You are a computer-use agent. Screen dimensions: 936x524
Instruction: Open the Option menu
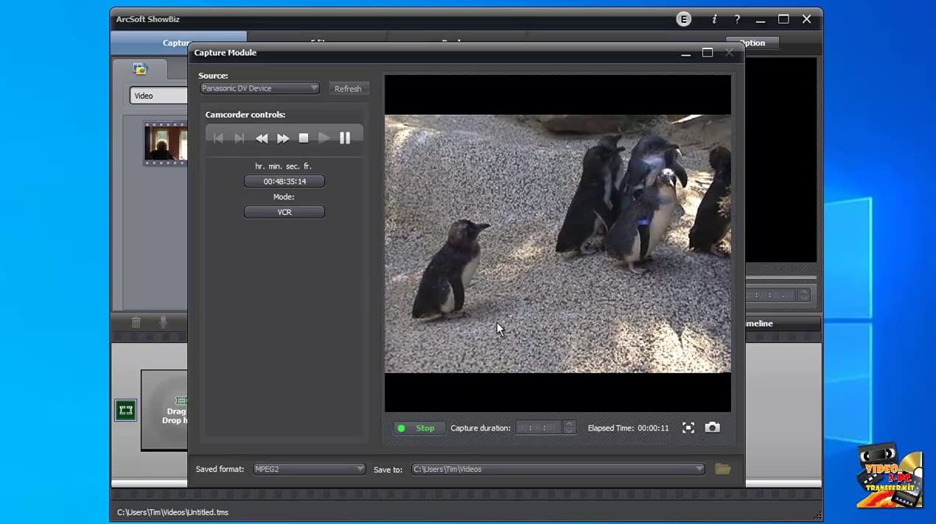pos(752,43)
